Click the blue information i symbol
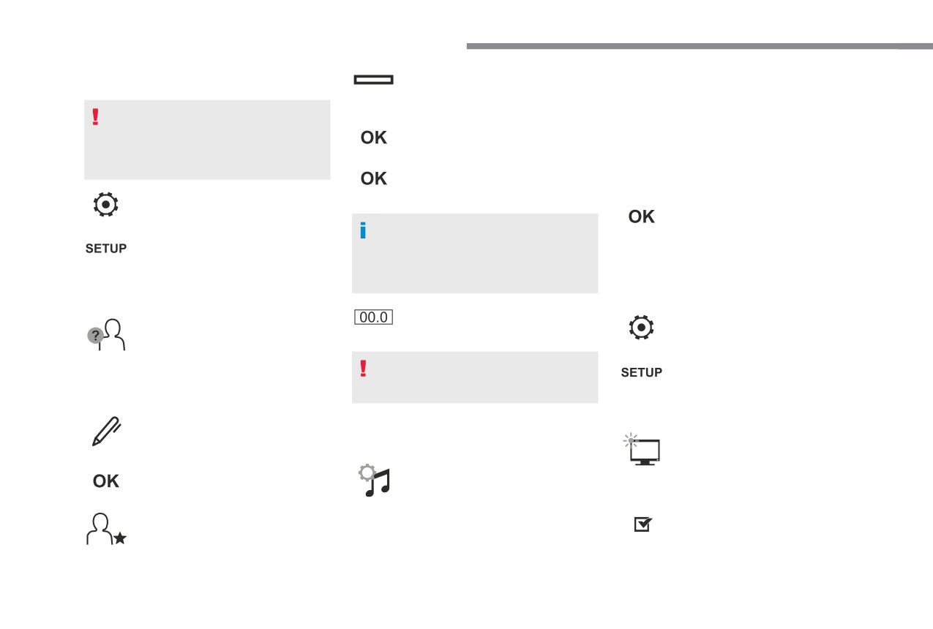 click(x=363, y=231)
